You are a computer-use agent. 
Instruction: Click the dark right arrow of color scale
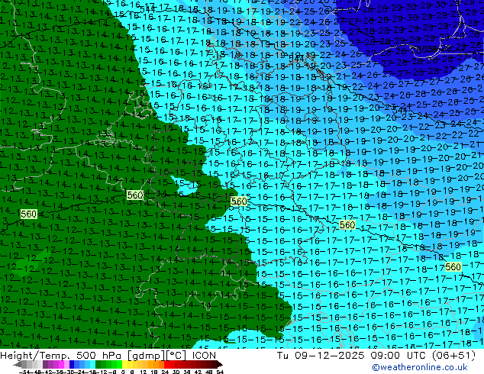pyautogui.click(x=220, y=364)
